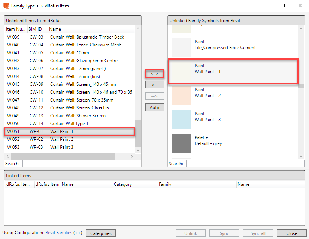Select Wall Paint - 1 family symbol
Viewport: 309px width, 239px height.
tap(233, 71)
